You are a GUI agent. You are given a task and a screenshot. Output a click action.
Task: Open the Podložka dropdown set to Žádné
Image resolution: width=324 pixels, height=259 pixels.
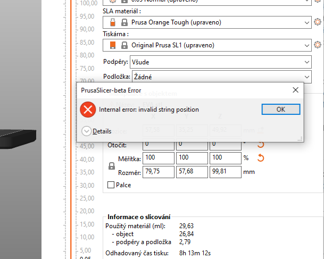222,77
